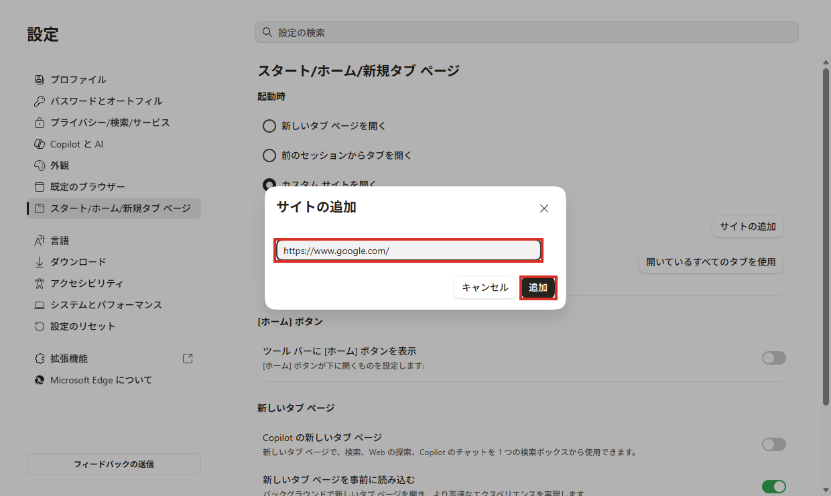
Task: Click the profile icon in sidebar
Action: coord(39,79)
